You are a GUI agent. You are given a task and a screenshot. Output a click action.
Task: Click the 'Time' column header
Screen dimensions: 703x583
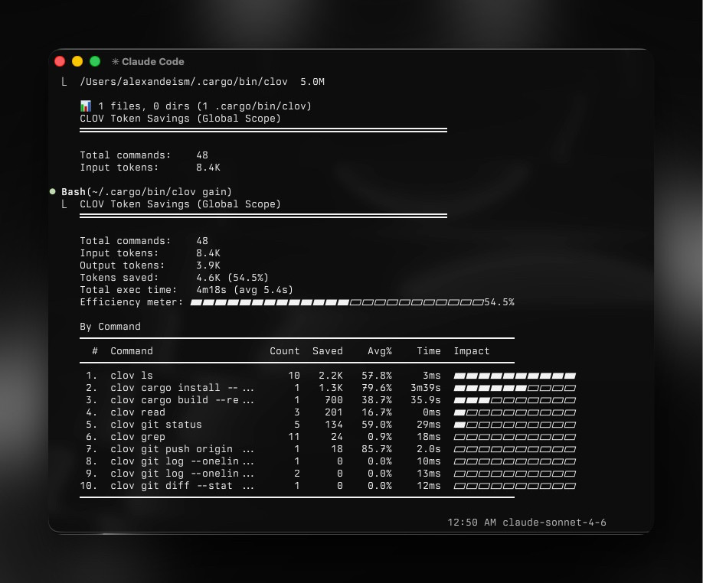429,351
